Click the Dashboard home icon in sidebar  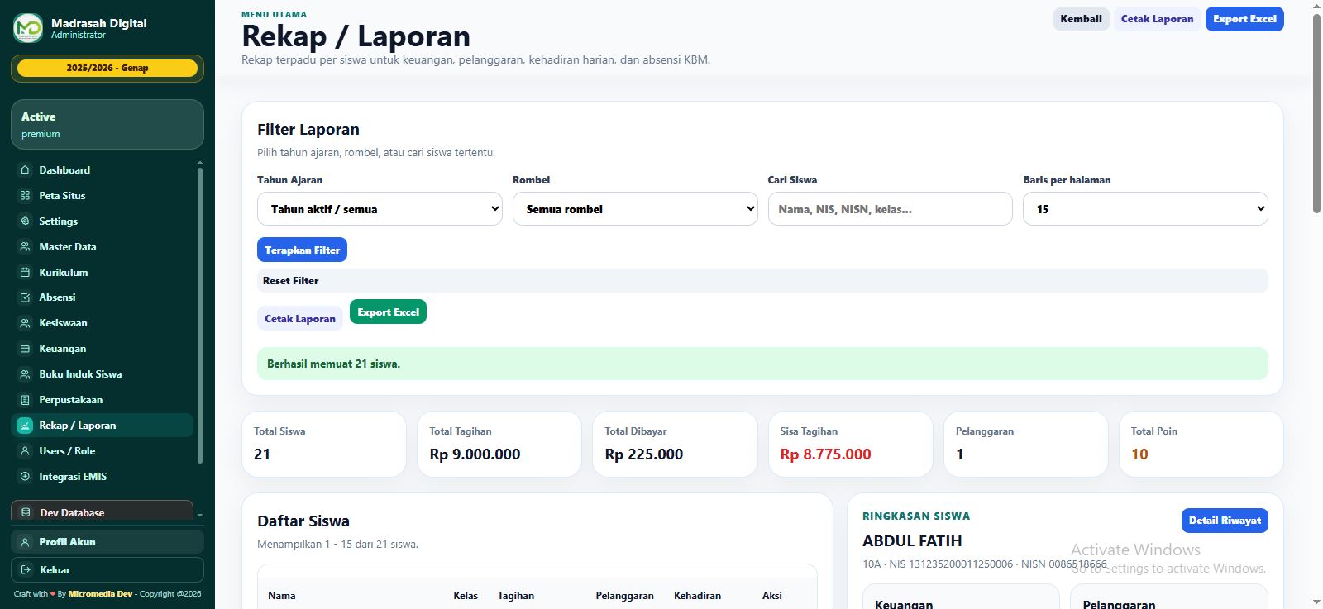click(x=25, y=170)
